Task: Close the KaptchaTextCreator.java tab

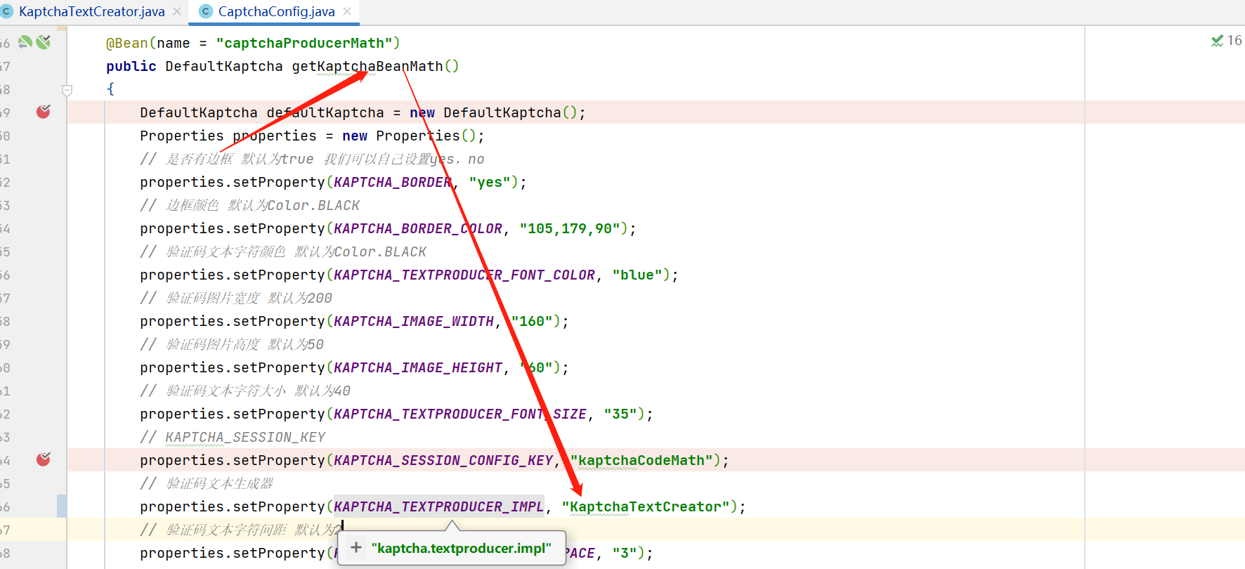Action: [x=177, y=11]
